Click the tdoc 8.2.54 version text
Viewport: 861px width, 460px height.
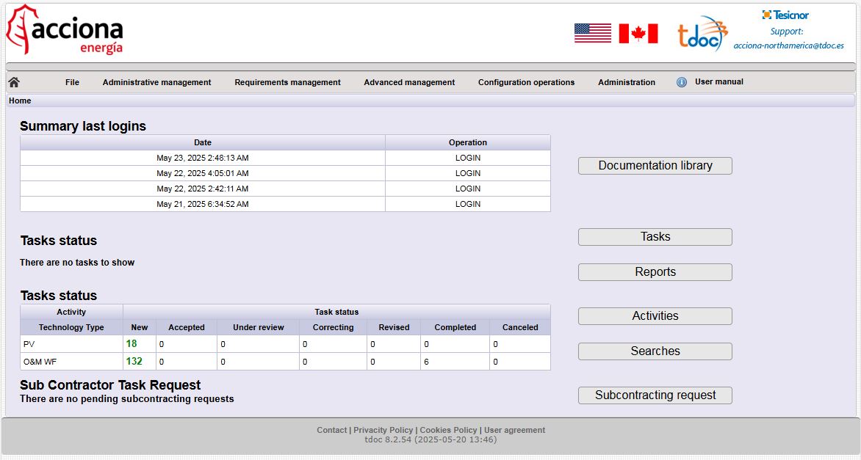pos(430,439)
